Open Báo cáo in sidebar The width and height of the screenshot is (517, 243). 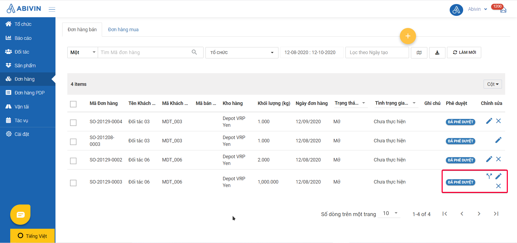tap(28, 38)
